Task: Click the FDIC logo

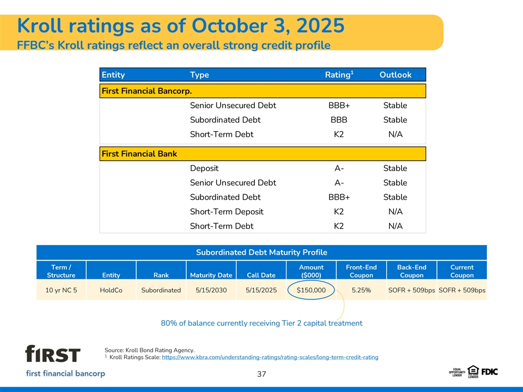Action: pos(489,371)
